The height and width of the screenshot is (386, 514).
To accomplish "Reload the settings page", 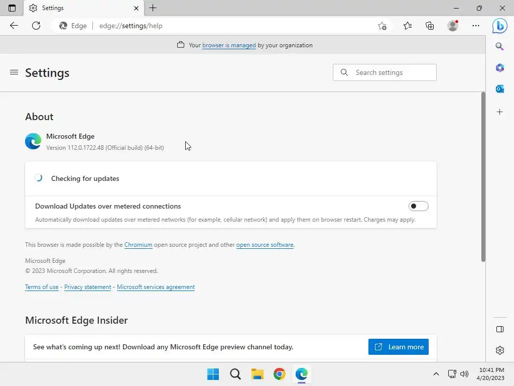I will tap(36, 26).
